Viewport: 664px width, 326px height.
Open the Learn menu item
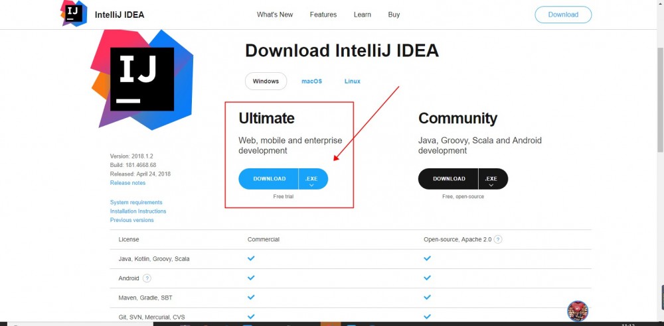click(363, 15)
